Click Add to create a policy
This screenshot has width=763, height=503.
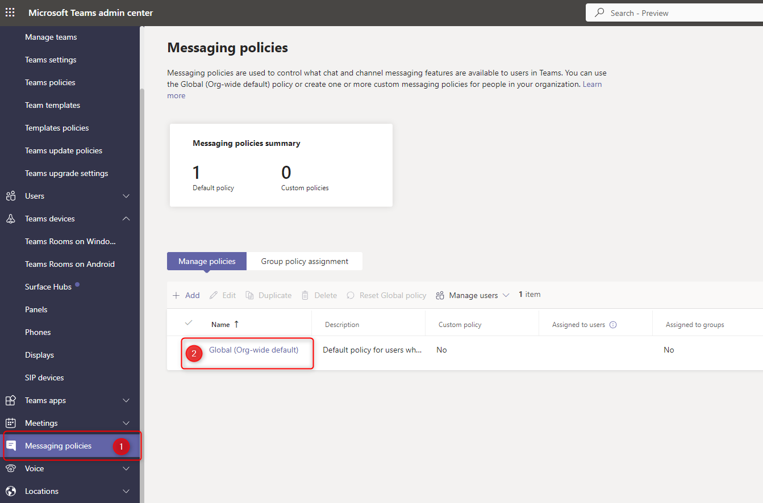point(186,295)
